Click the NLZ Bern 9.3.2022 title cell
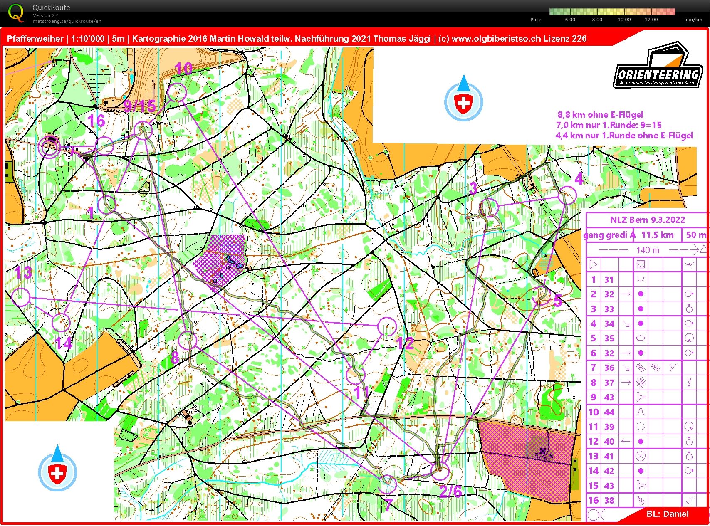The height and width of the screenshot is (526, 710). click(x=647, y=220)
